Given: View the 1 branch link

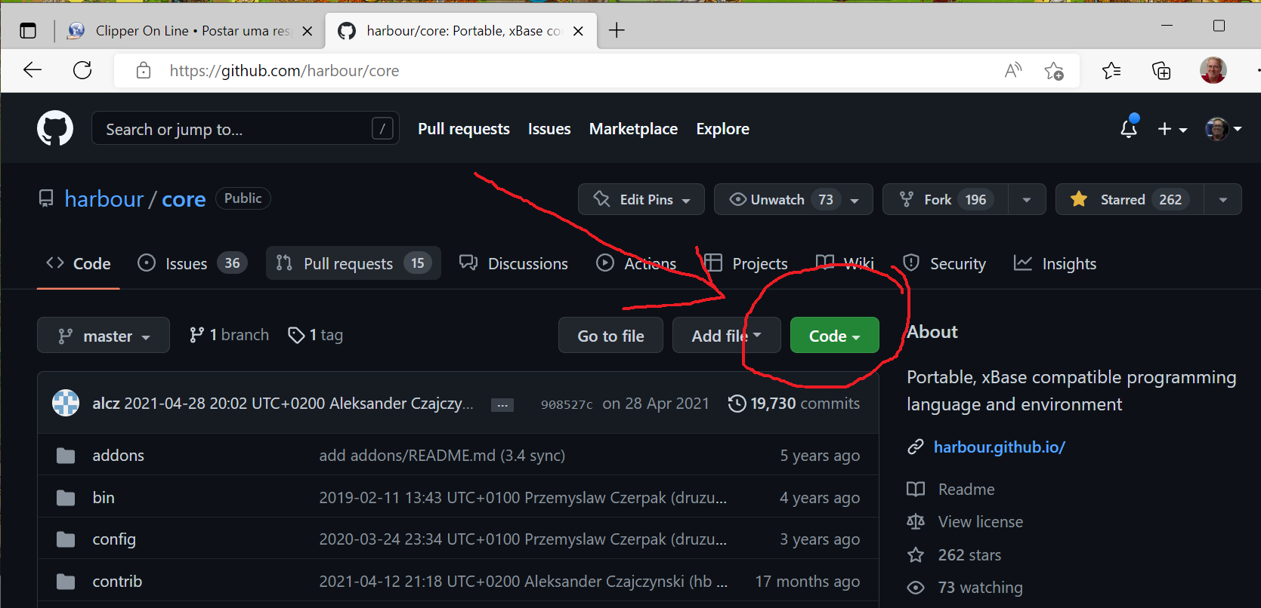Looking at the screenshot, I should coord(229,335).
